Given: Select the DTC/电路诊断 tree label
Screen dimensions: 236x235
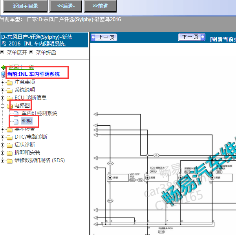Looking at the screenshot, I should point(31,137).
